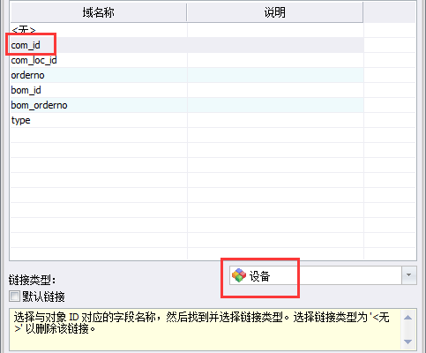This screenshot has width=426, height=353.
Task: Click the help text scroll up arrow
Action: (407, 318)
